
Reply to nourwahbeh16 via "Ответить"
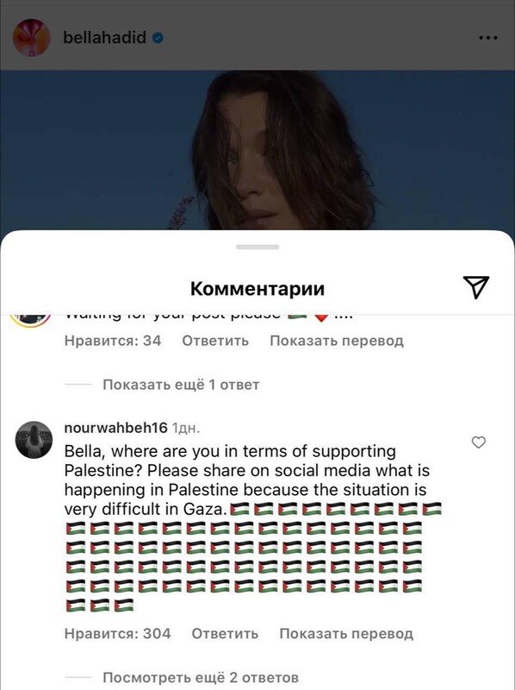coord(225,634)
